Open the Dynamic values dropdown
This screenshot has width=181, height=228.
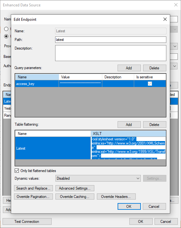click(98, 178)
